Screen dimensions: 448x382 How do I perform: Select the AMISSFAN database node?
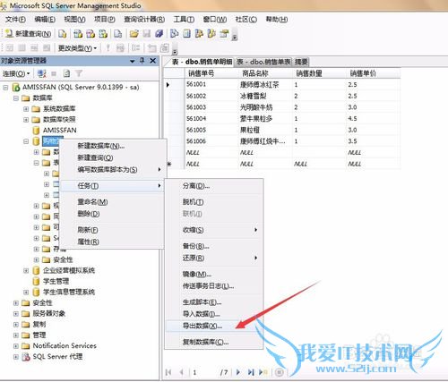(x=59, y=131)
